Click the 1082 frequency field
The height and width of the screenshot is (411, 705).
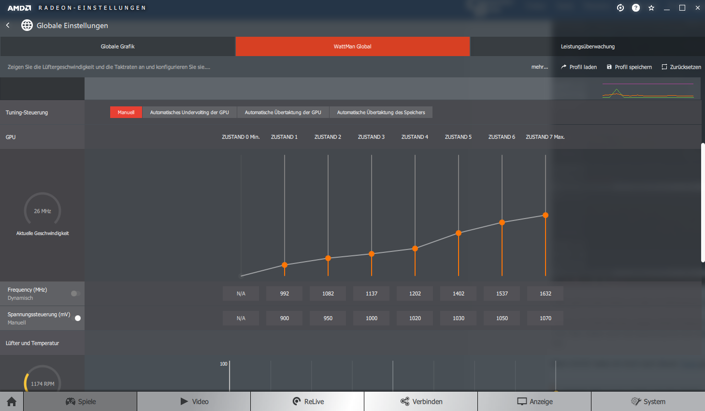[328, 294]
